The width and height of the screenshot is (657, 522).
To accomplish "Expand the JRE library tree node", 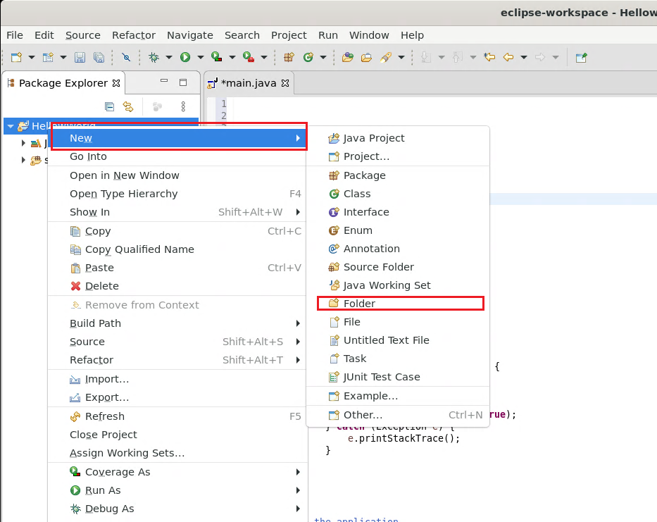I will 23,143.
